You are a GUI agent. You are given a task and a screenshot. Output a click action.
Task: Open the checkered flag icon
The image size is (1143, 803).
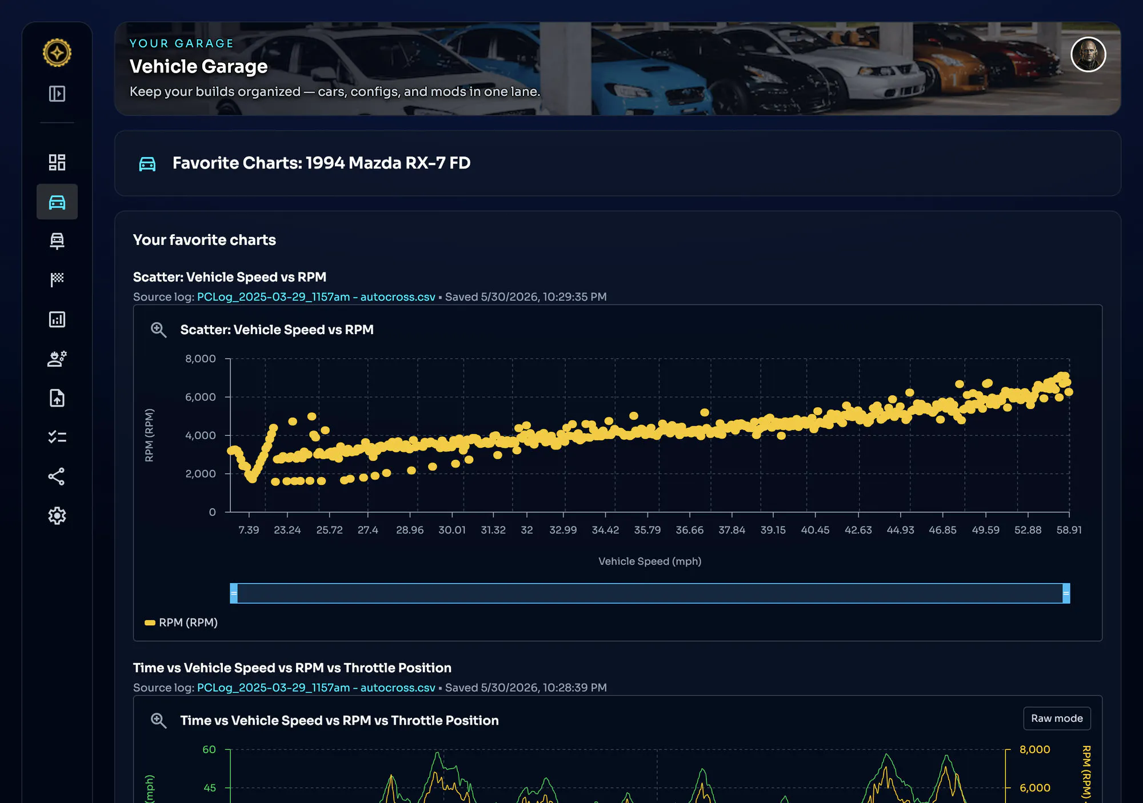tap(57, 280)
